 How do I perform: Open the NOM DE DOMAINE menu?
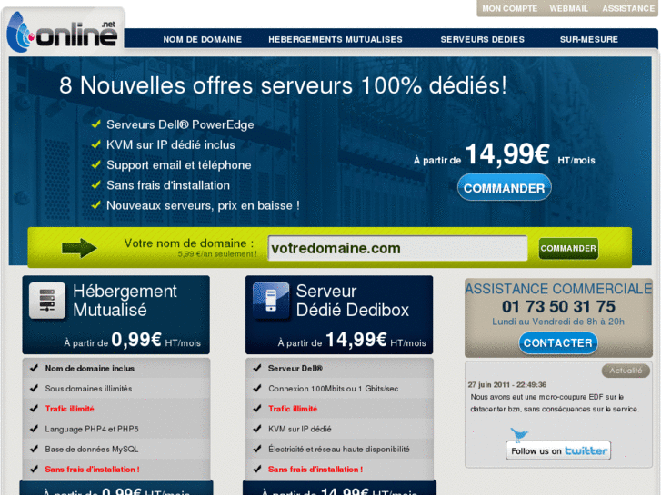coord(203,40)
